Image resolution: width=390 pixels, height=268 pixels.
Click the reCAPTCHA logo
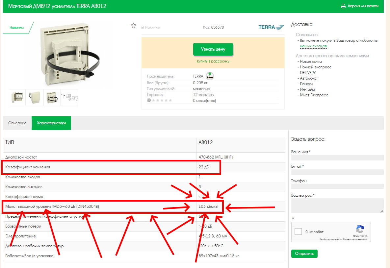[x=360, y=229]
